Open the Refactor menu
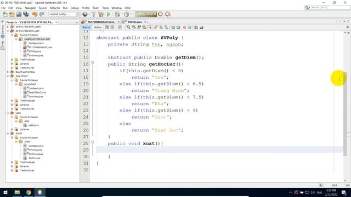 point(55,8)
